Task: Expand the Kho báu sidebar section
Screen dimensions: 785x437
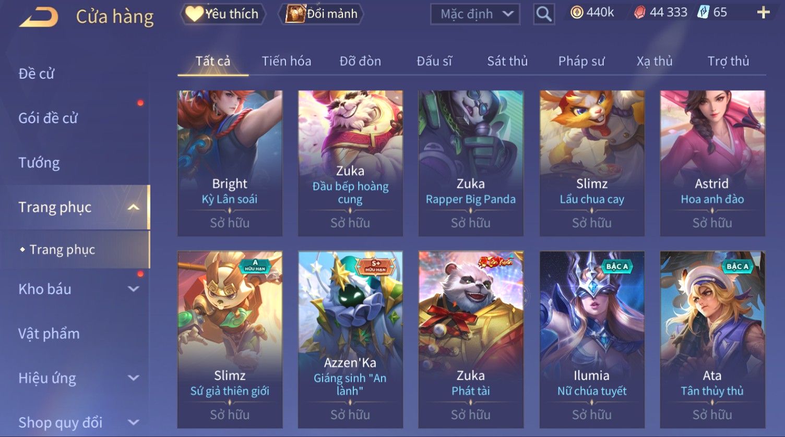Action: (134, 289)
